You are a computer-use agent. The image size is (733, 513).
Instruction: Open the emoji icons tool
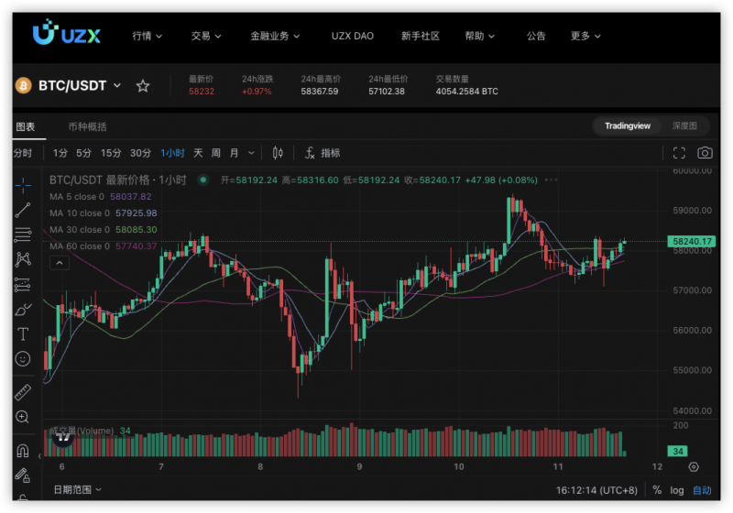click(x=22, y=358)
